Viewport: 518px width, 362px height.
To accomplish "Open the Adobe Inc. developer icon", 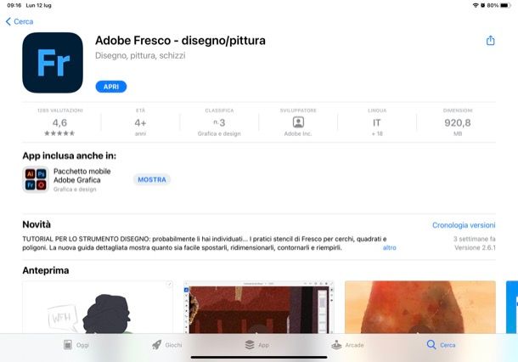I will pyautogui.click(x=298, y=122).
